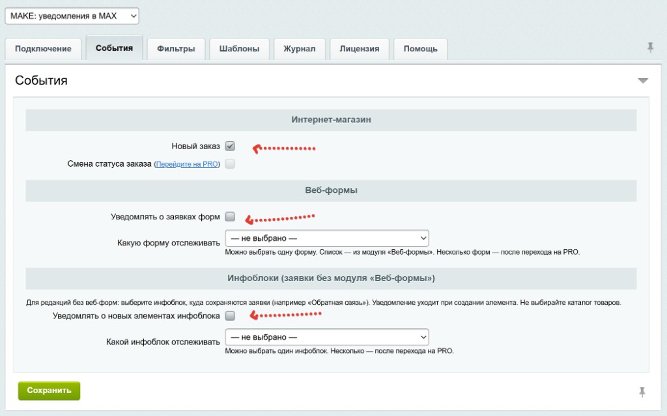Click the Уведомлять о заявках форм label
The image size is (667, 416).
(165, 217)
